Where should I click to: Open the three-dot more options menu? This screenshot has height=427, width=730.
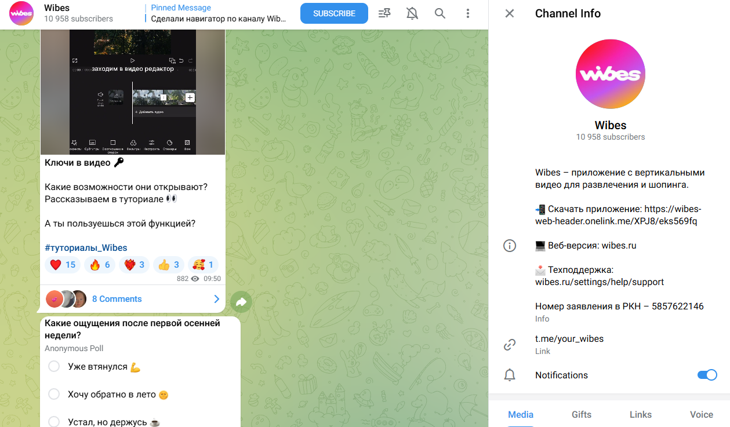[468, 13]
